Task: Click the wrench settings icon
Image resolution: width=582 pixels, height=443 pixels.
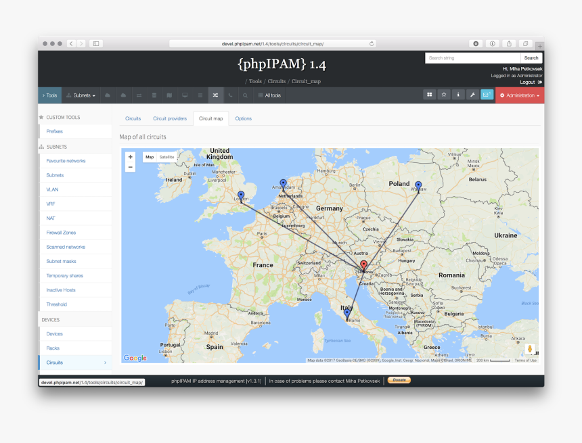Action: pos(472,95)
